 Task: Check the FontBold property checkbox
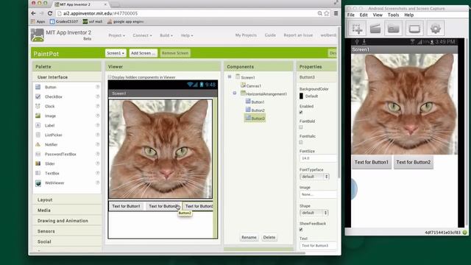pyautogui.click(x=301, y=127)
